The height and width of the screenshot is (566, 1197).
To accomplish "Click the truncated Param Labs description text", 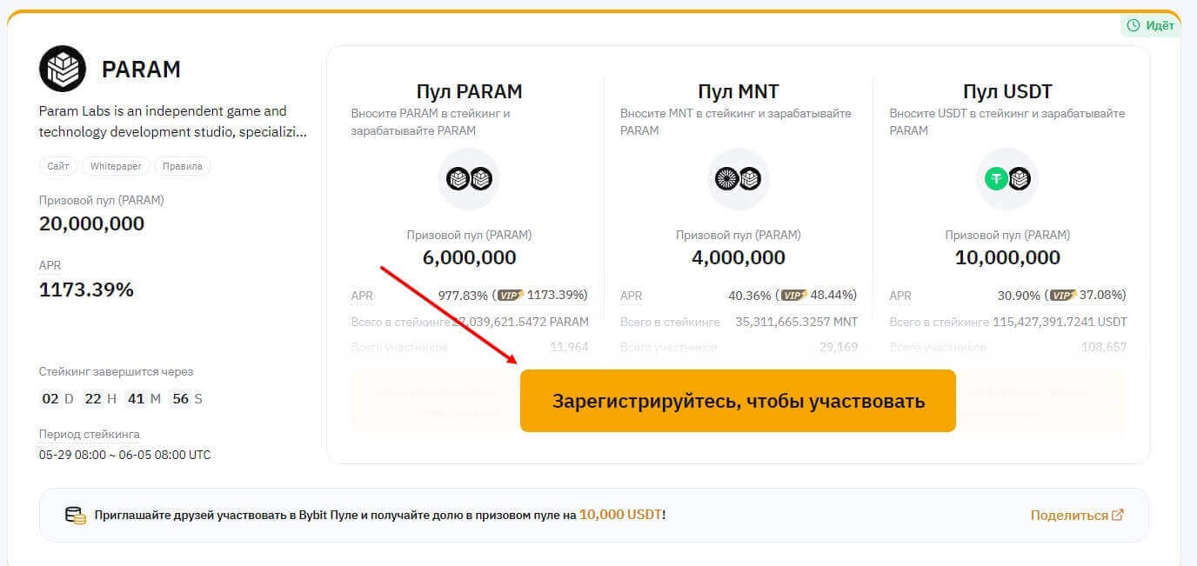I will pos(172,122).
